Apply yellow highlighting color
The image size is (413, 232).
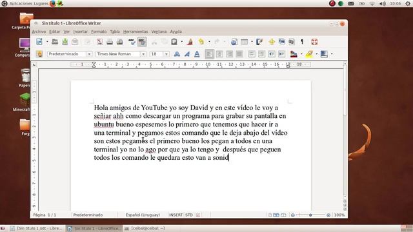309,54
